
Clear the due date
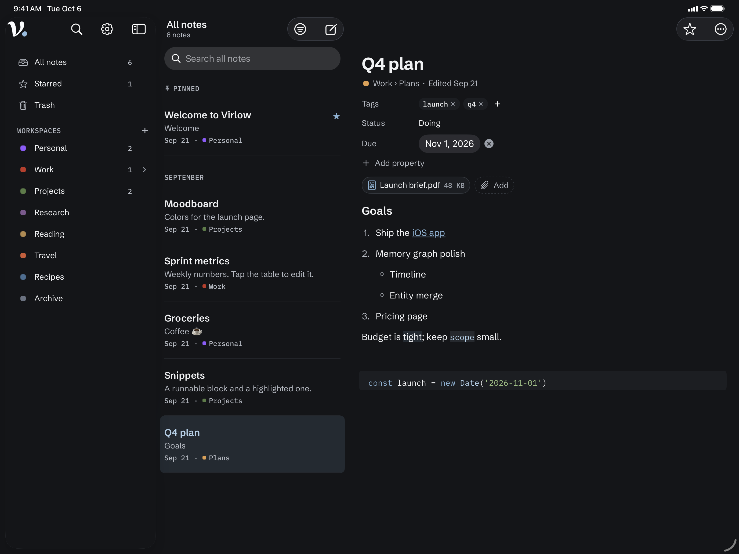pos(489,144)
